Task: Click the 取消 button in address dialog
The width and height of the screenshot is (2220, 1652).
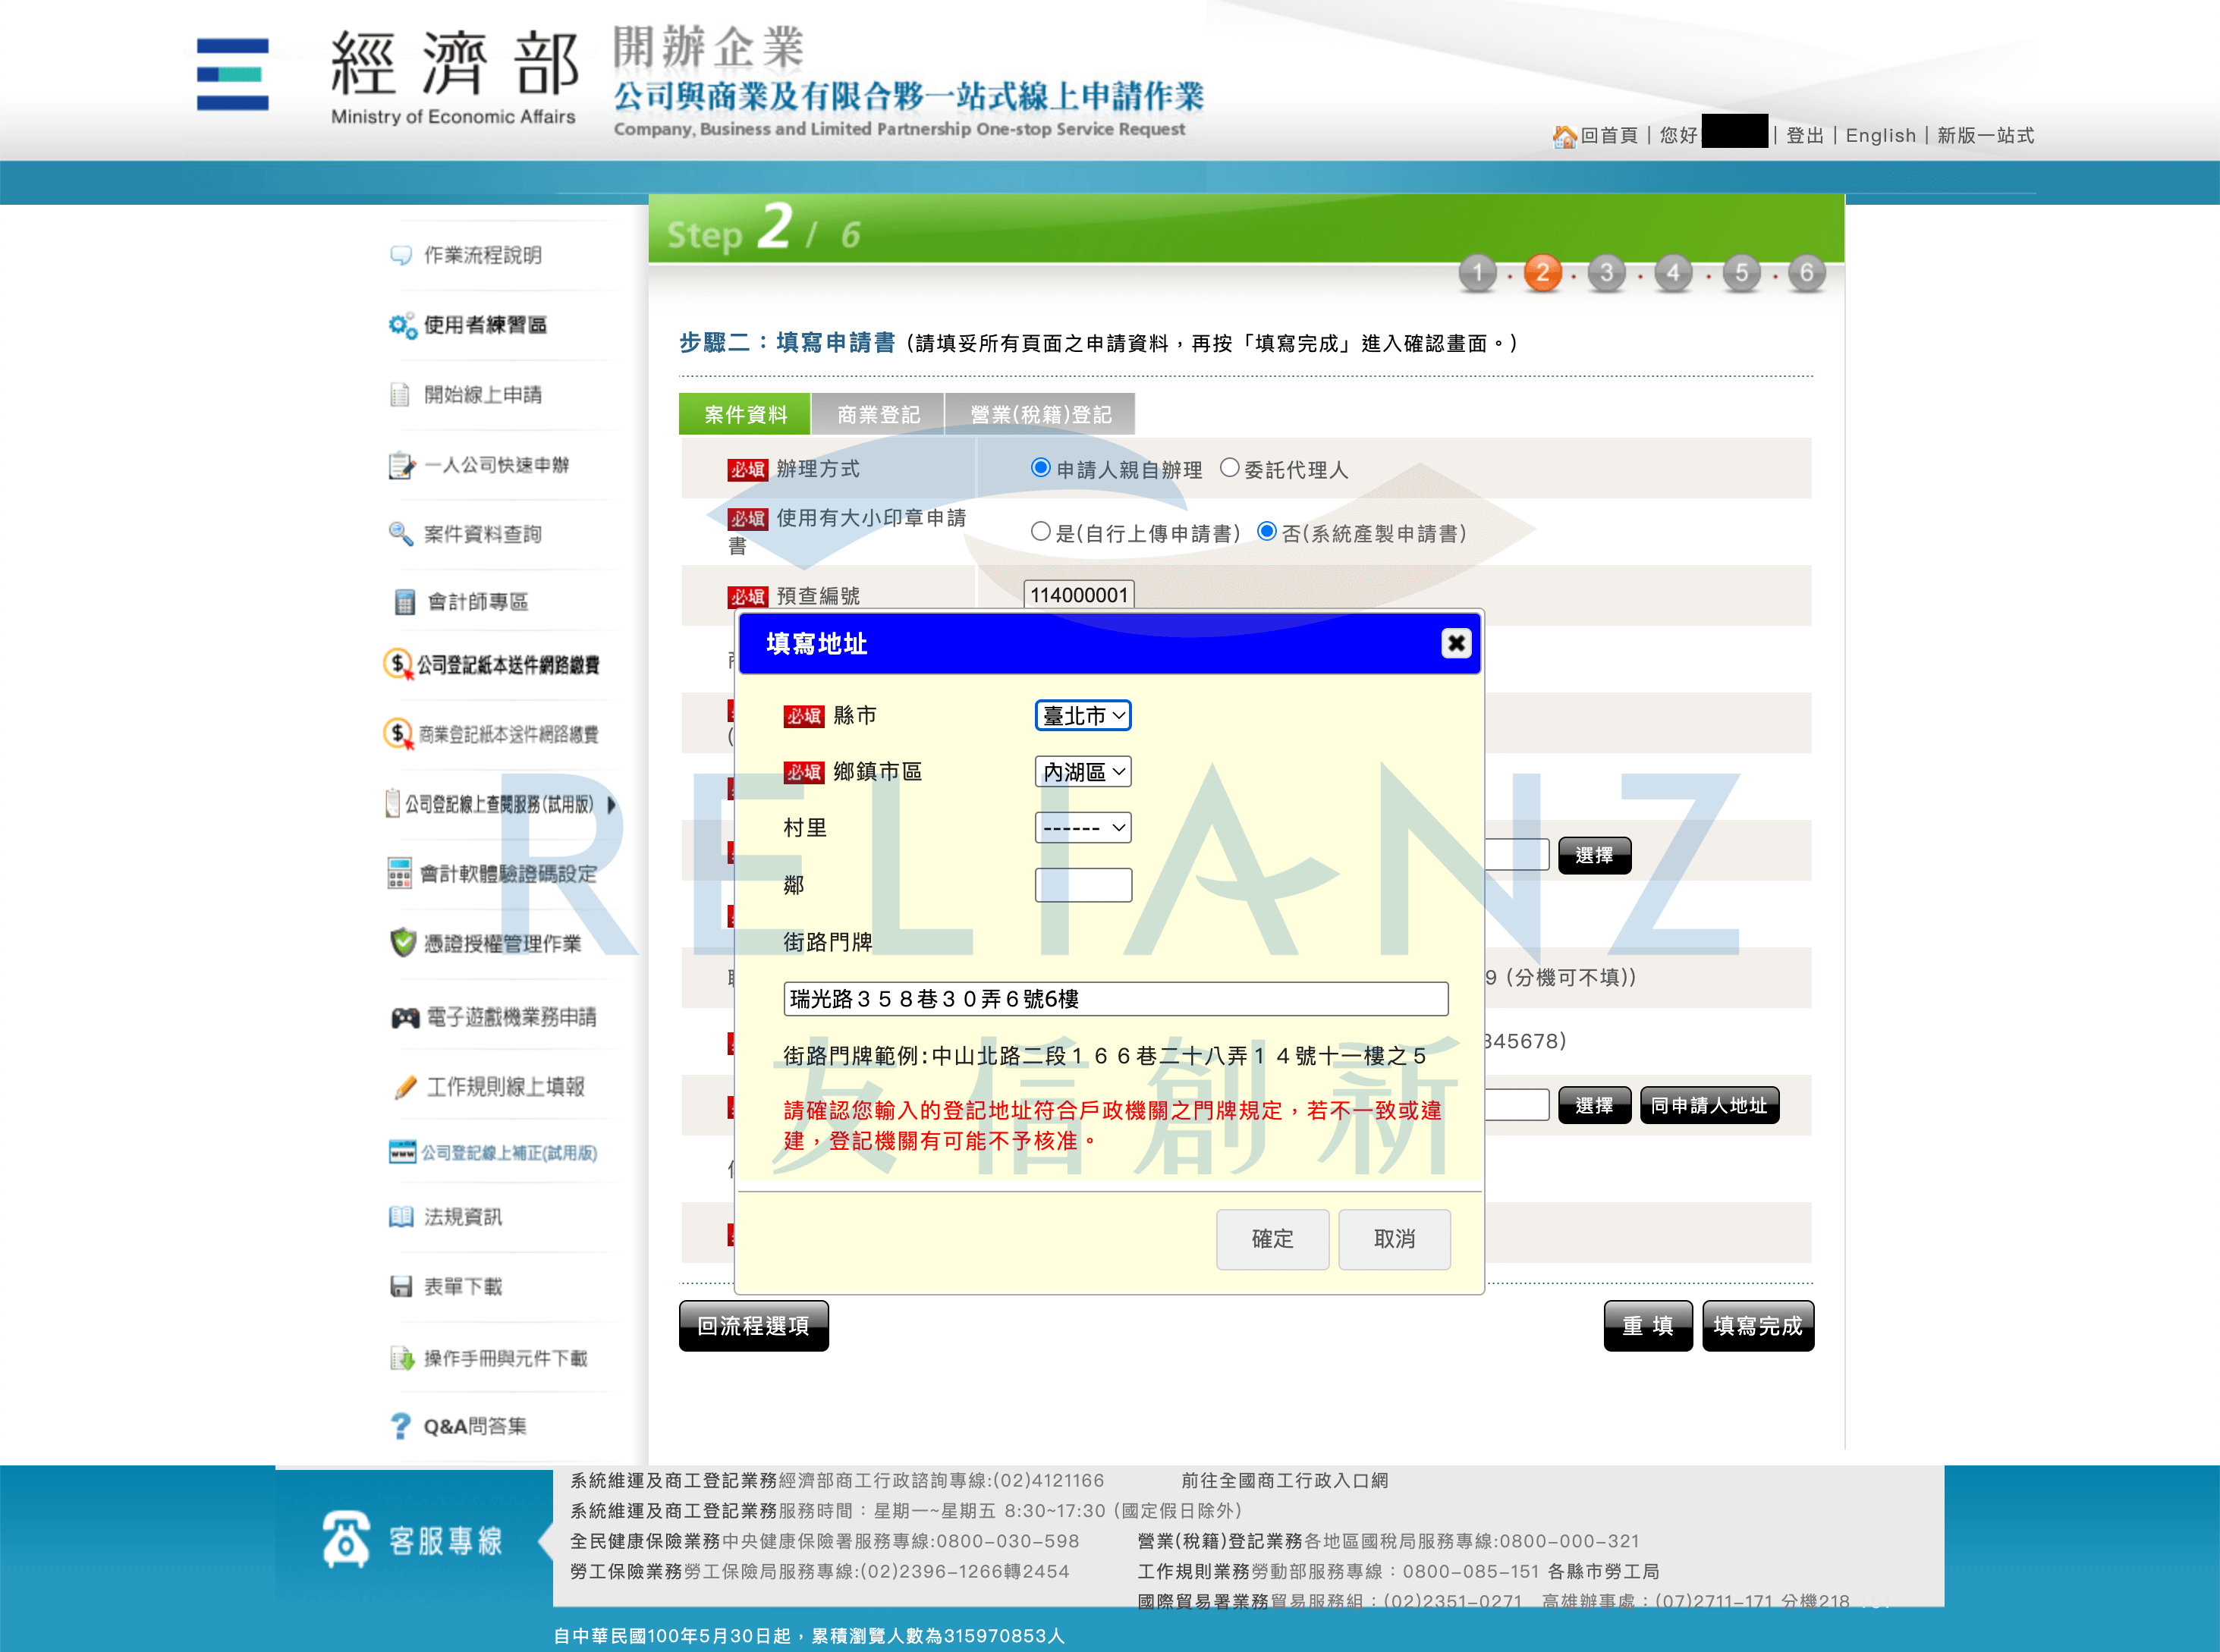Action: 1394,1240
